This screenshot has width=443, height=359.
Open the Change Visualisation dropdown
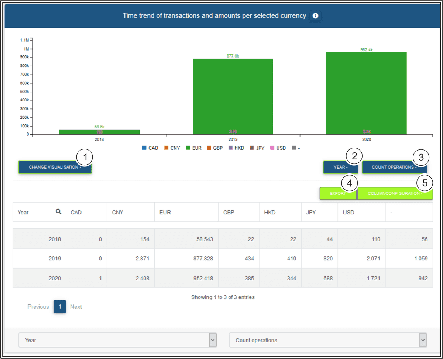[x=55, y=167]
